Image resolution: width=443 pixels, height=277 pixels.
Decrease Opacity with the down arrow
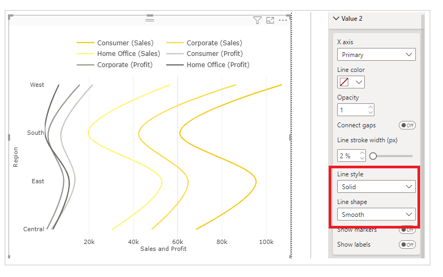click(x=371, y=112)
